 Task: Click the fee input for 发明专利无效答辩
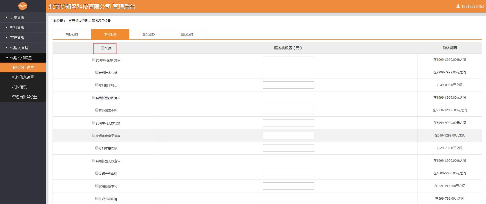pos(289,123)
